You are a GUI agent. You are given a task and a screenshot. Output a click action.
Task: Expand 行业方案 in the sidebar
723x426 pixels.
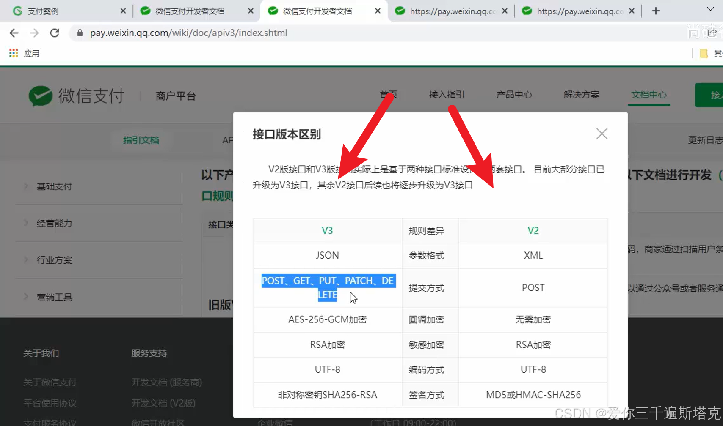pos(54,260)
